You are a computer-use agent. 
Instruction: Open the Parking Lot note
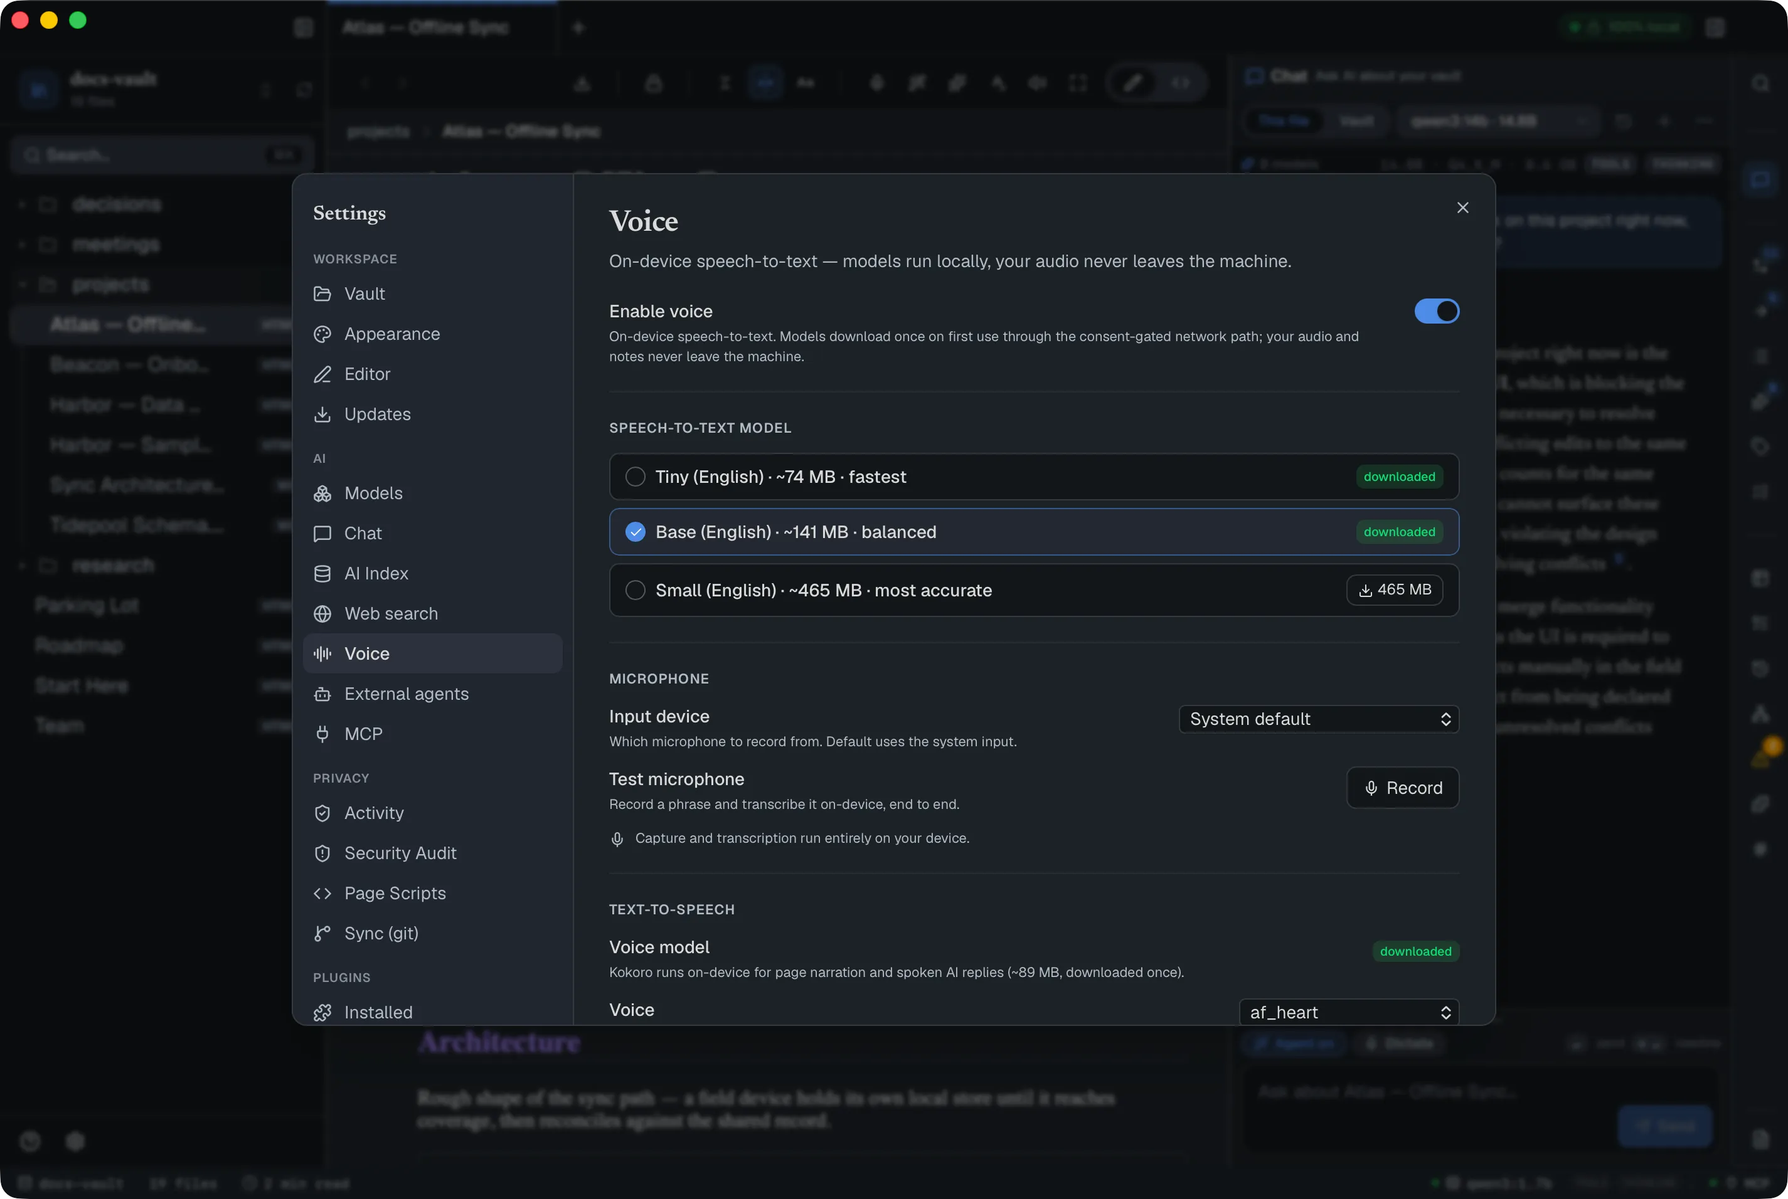coord(87,606)
